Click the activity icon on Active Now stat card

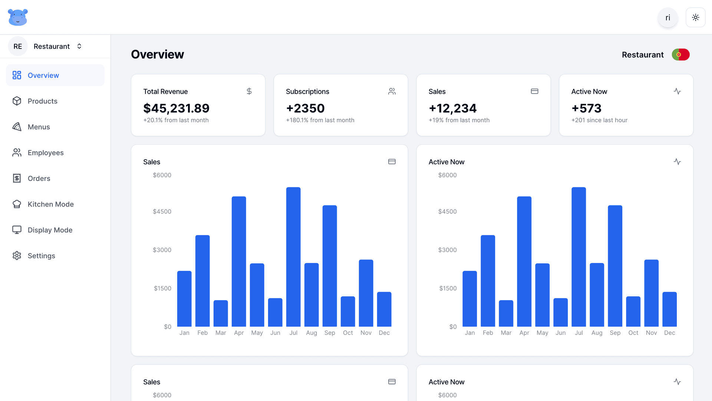[677, 91]
